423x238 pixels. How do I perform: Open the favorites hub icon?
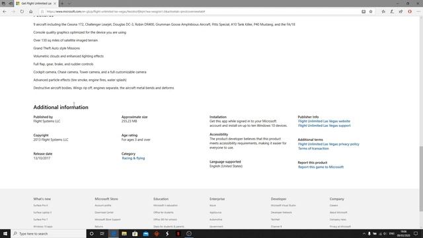coord(383,12)
